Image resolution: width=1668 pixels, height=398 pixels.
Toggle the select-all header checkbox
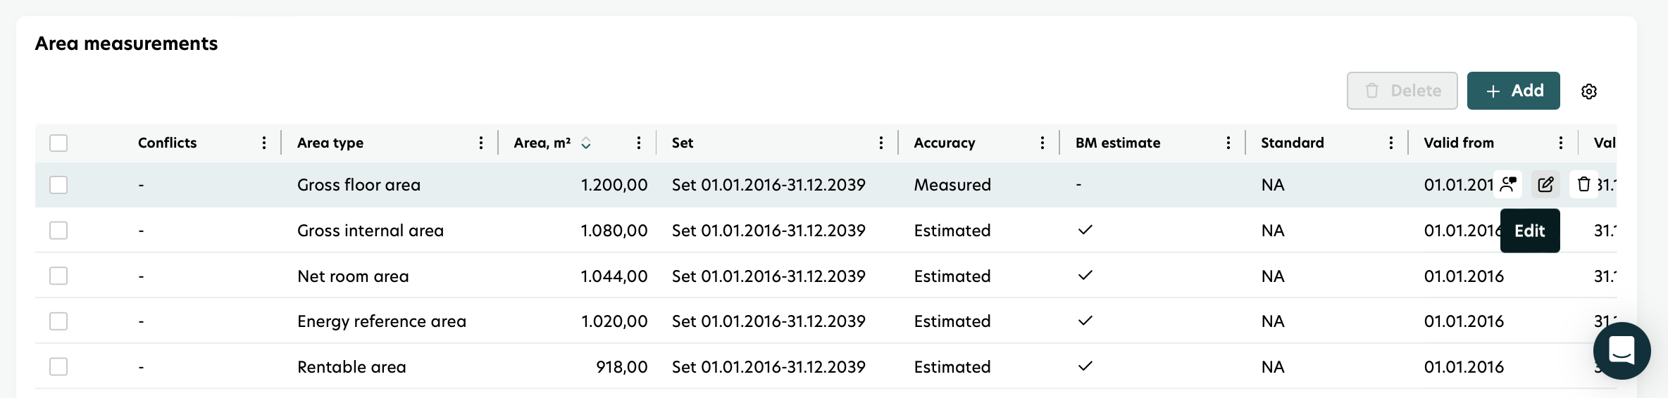point(58,143)
